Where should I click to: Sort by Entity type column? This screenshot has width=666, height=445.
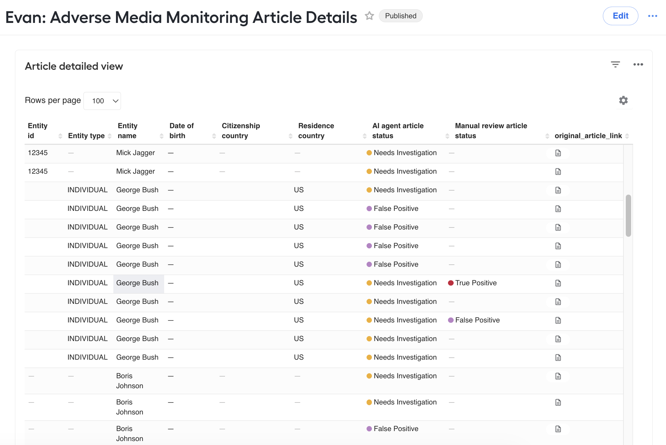point(110,136)
